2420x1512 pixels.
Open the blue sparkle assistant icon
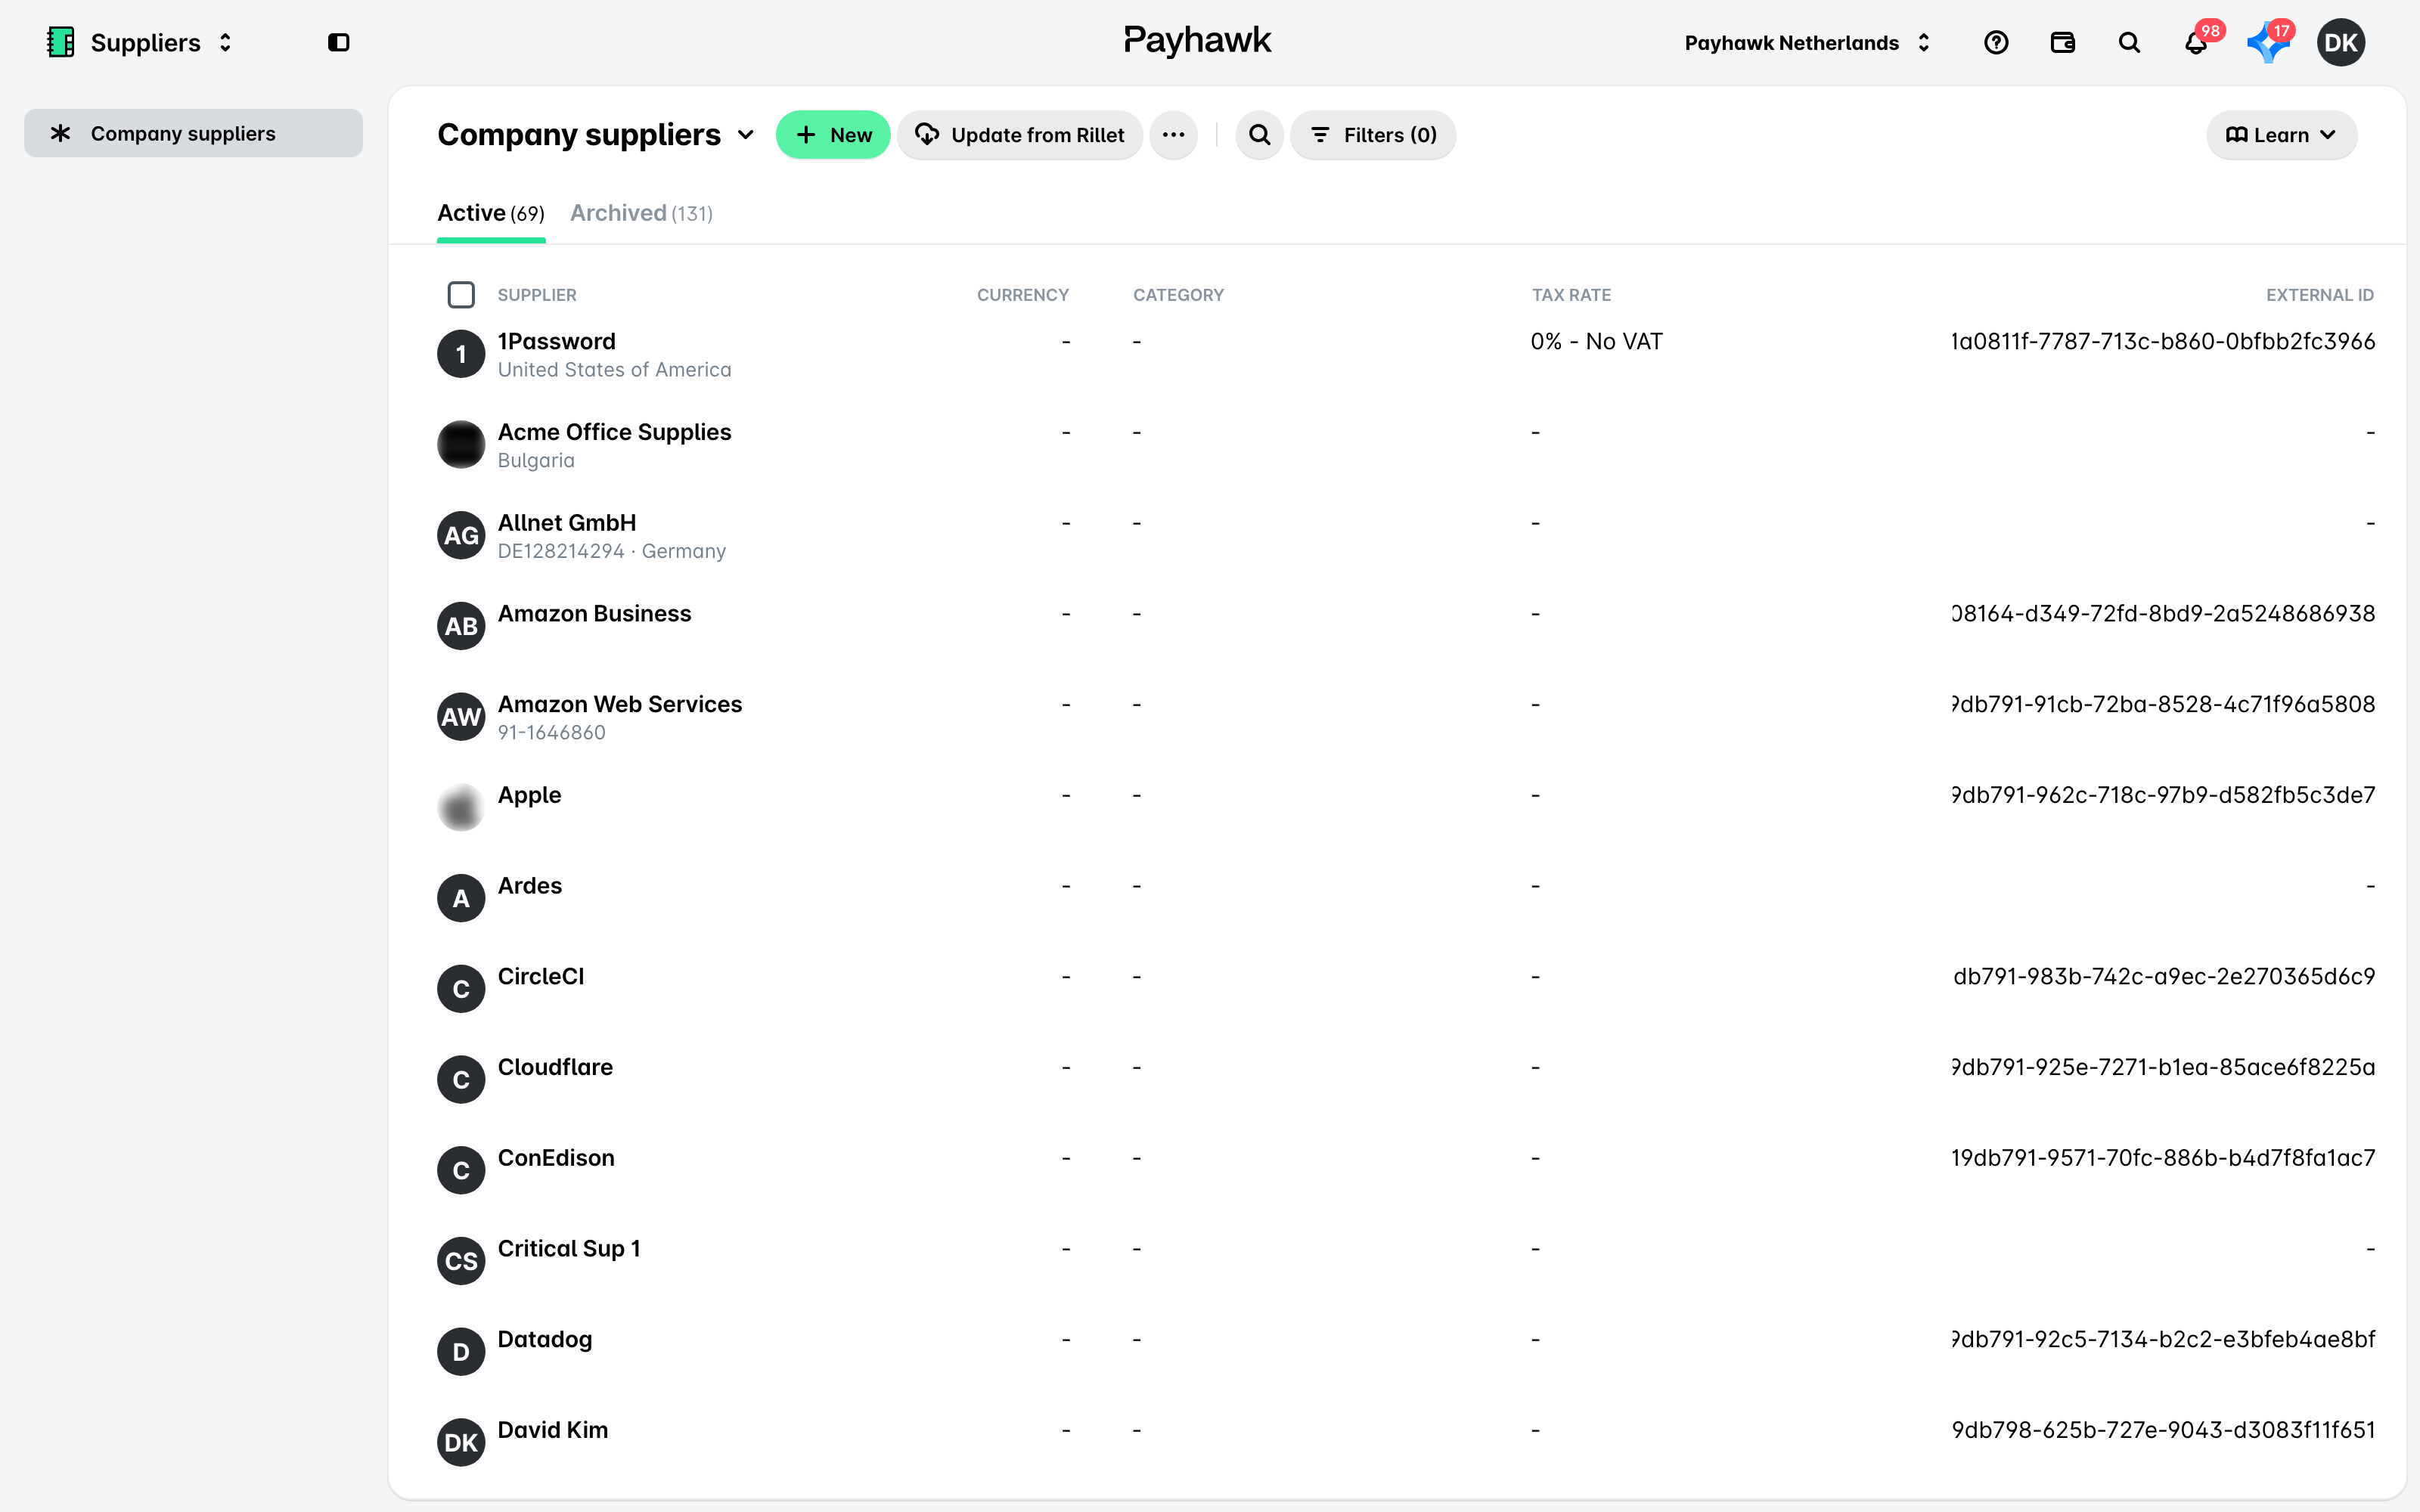(2268, 42)
